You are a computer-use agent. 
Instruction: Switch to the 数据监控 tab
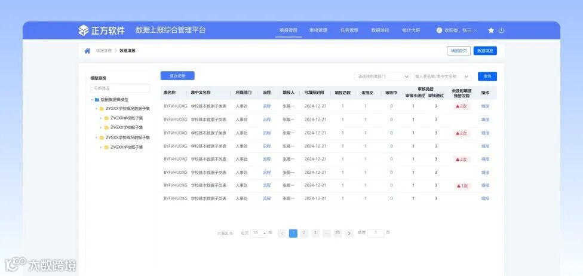pos(380,30)
